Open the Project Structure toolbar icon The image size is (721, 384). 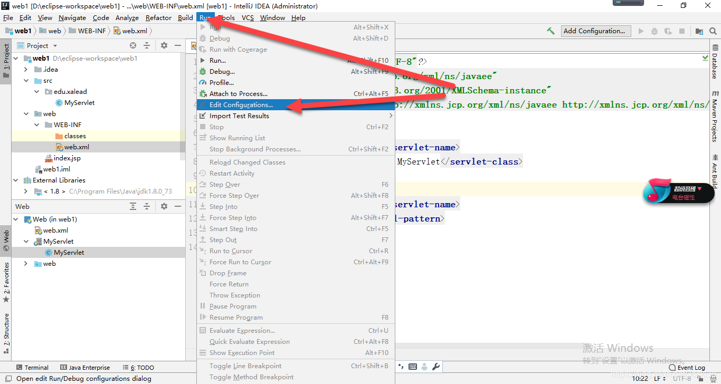(x=699, y=31)
